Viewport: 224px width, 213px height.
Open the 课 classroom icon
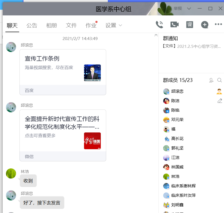click(190, 25)
